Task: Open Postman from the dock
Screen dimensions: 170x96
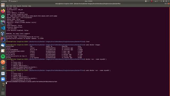Action: coord(3,62)
